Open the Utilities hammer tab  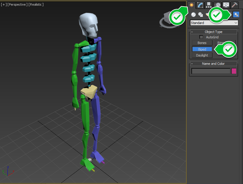click(234, 5)
